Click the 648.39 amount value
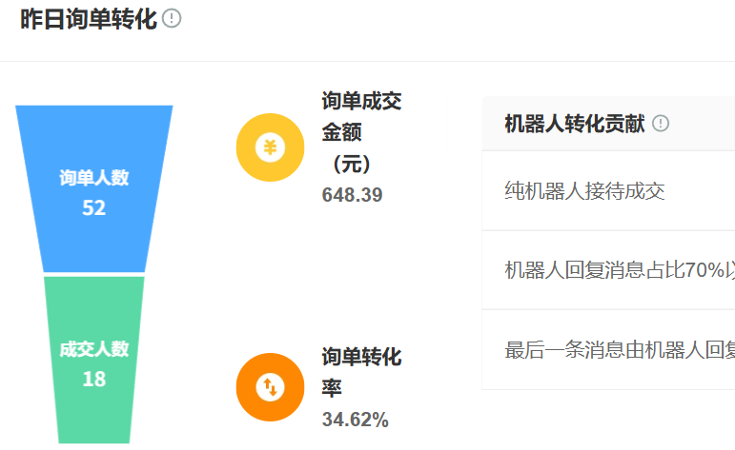 pyautogui.click(x=352, y=195)
